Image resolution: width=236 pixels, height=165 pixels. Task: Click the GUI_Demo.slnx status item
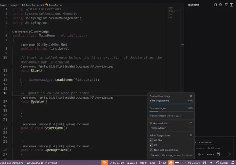point(11,163)
